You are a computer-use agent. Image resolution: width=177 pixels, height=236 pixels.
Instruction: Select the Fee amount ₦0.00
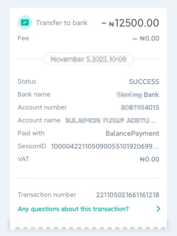(x=146, y=38)
